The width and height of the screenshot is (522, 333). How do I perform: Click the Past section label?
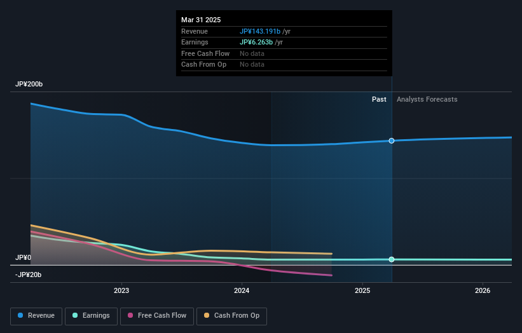coord(379,100)
